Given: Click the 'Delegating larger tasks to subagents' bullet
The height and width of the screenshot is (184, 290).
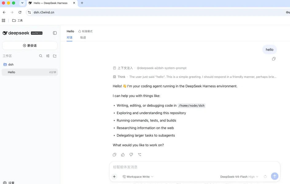Looking at the screenshot, I should click(x=146, y=135).
